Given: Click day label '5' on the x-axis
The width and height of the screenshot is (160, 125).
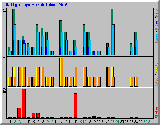Looking at the screenshot, I should pos(29,122).
